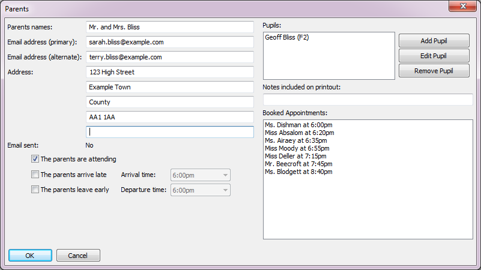
Task: Click the AA1 1AA postcode field
Action: (169, 117)
